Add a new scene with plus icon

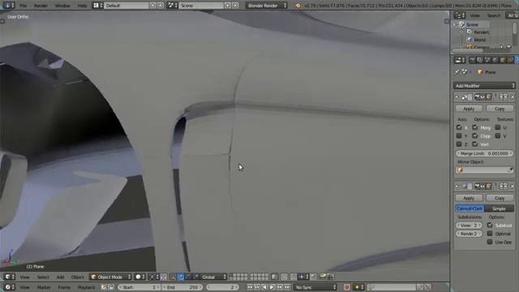click(228, 6)
